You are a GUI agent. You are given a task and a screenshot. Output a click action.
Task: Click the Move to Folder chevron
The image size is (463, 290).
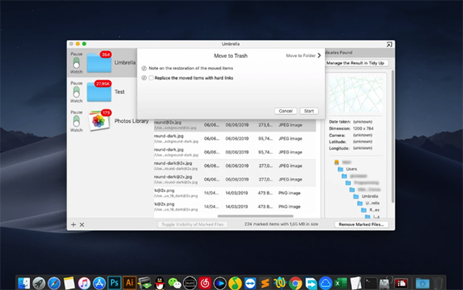(x=319, y=56)
